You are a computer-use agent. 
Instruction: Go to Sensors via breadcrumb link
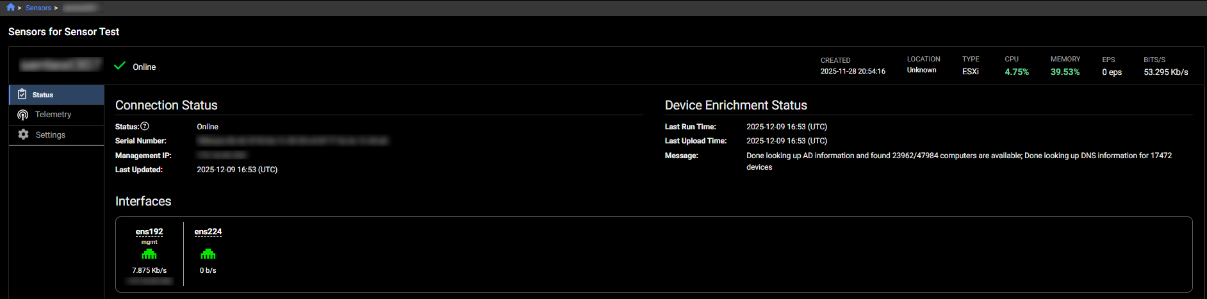[x=38, y=8]
